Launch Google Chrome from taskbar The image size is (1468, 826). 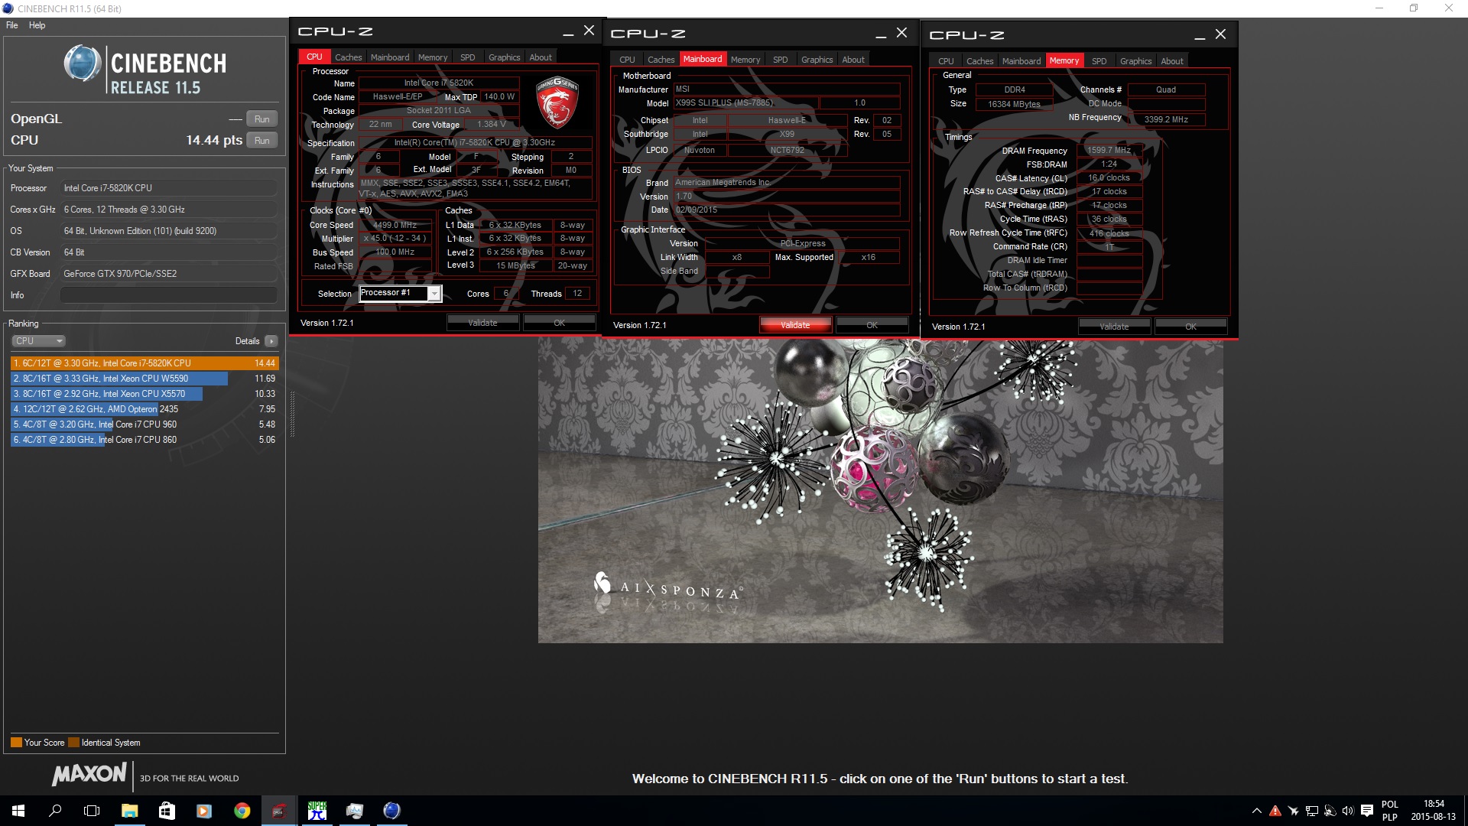[242, 811]
